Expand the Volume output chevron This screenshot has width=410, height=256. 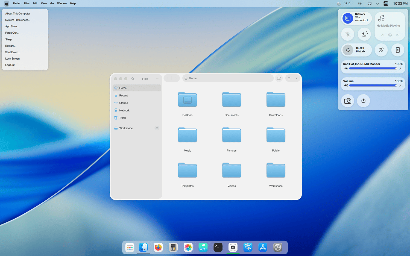(400, 86)
